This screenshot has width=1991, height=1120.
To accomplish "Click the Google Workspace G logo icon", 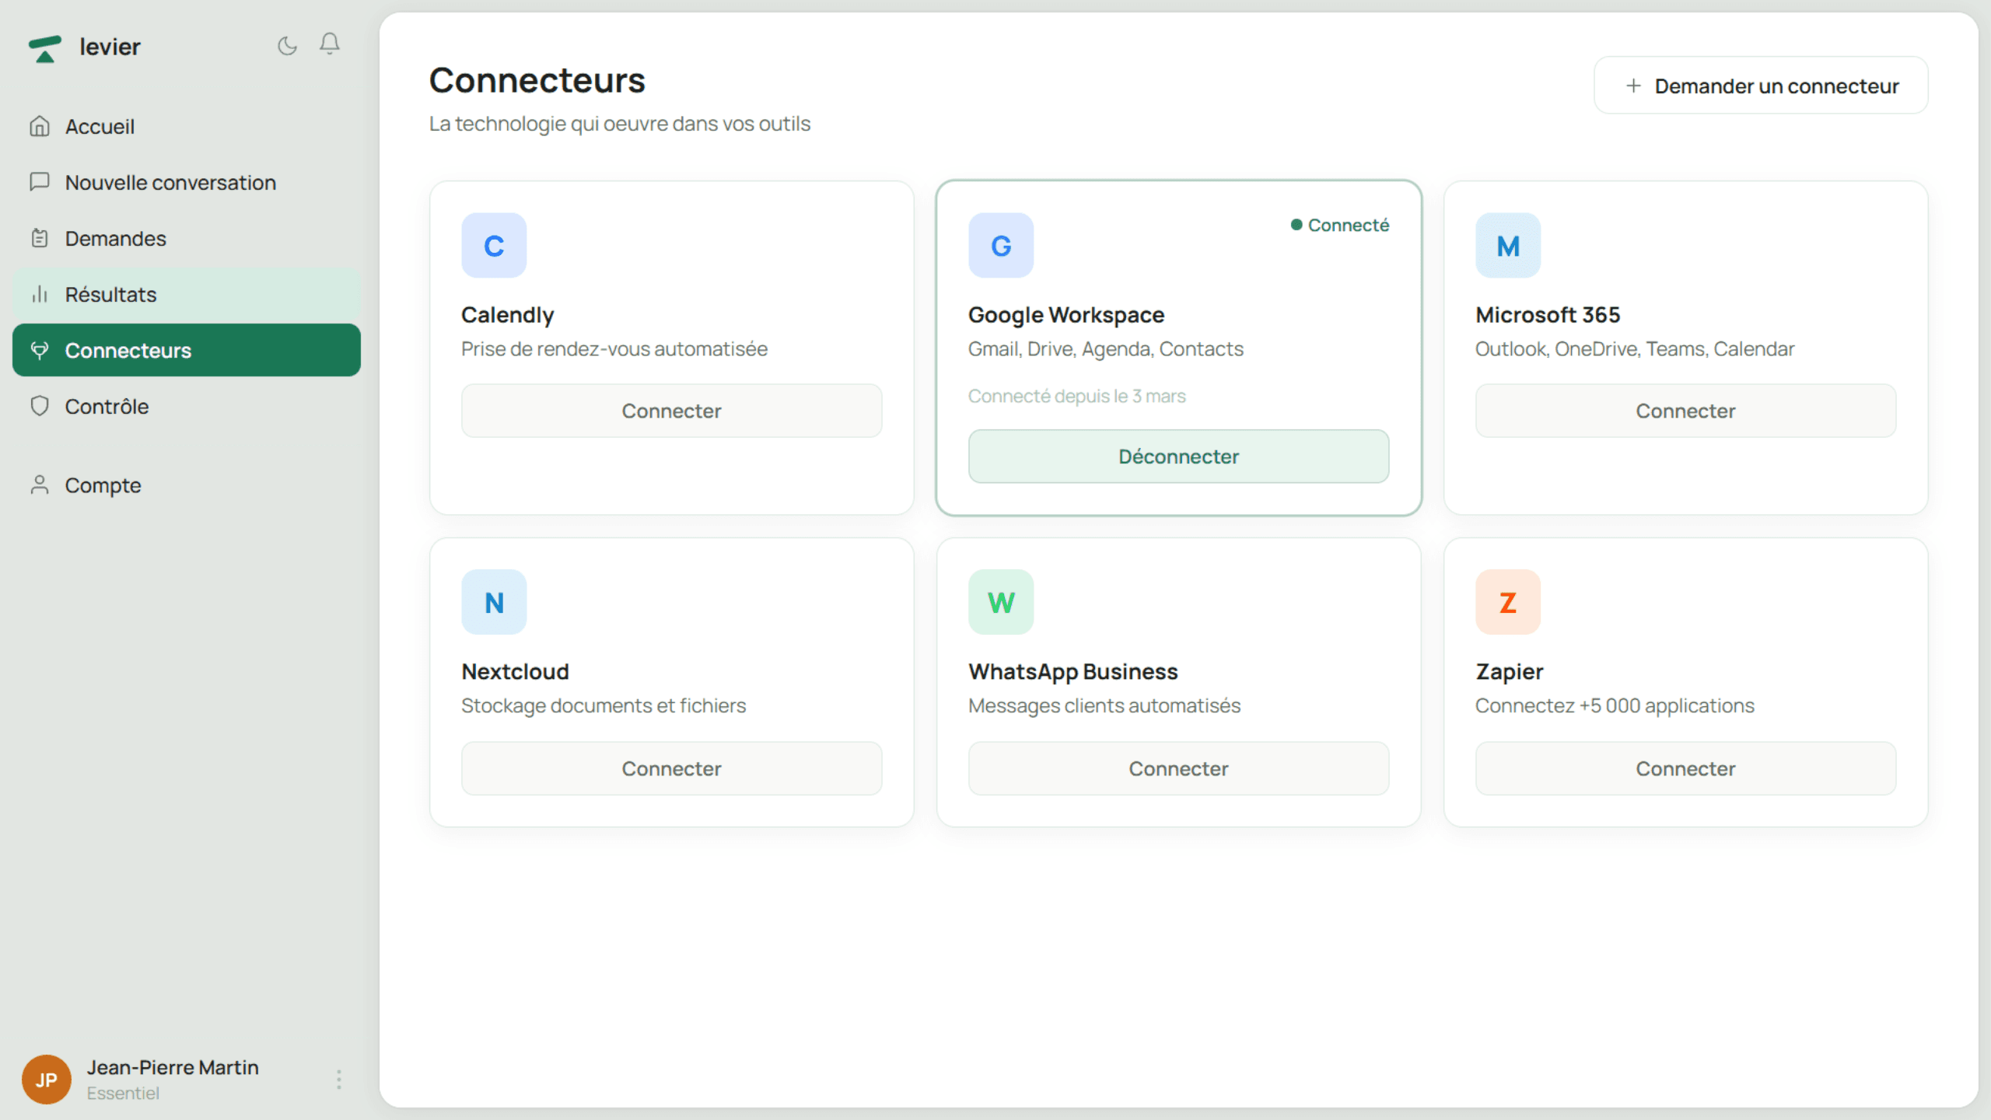I will pyautogui.click(x=1001, y=246).
